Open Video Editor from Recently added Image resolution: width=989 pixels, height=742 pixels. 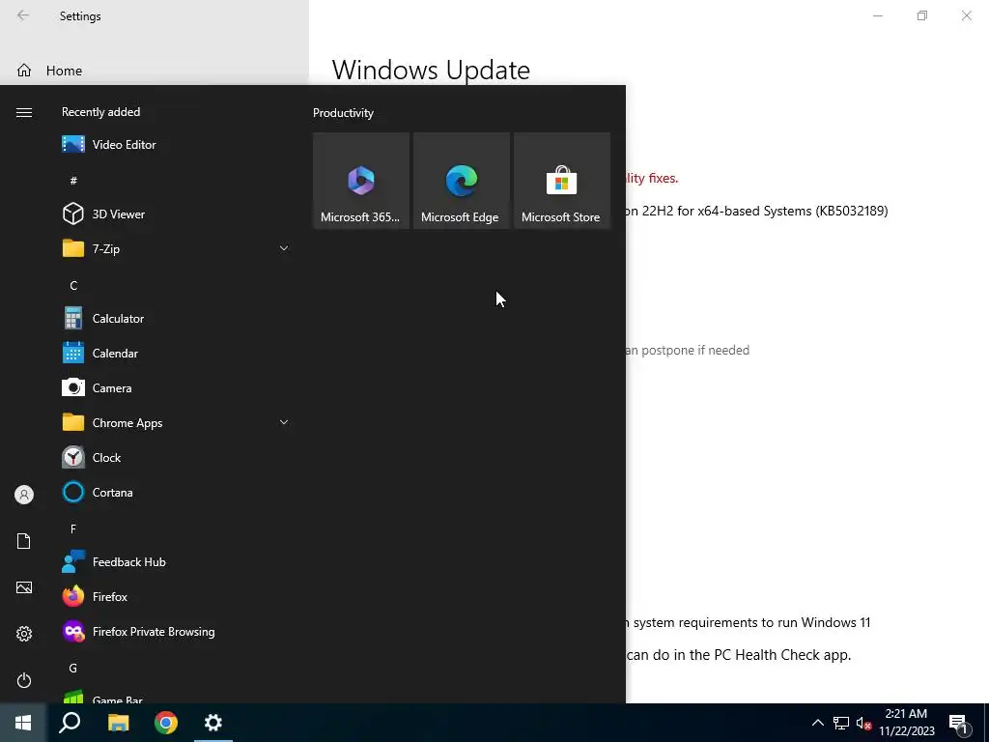click(177, 145)
